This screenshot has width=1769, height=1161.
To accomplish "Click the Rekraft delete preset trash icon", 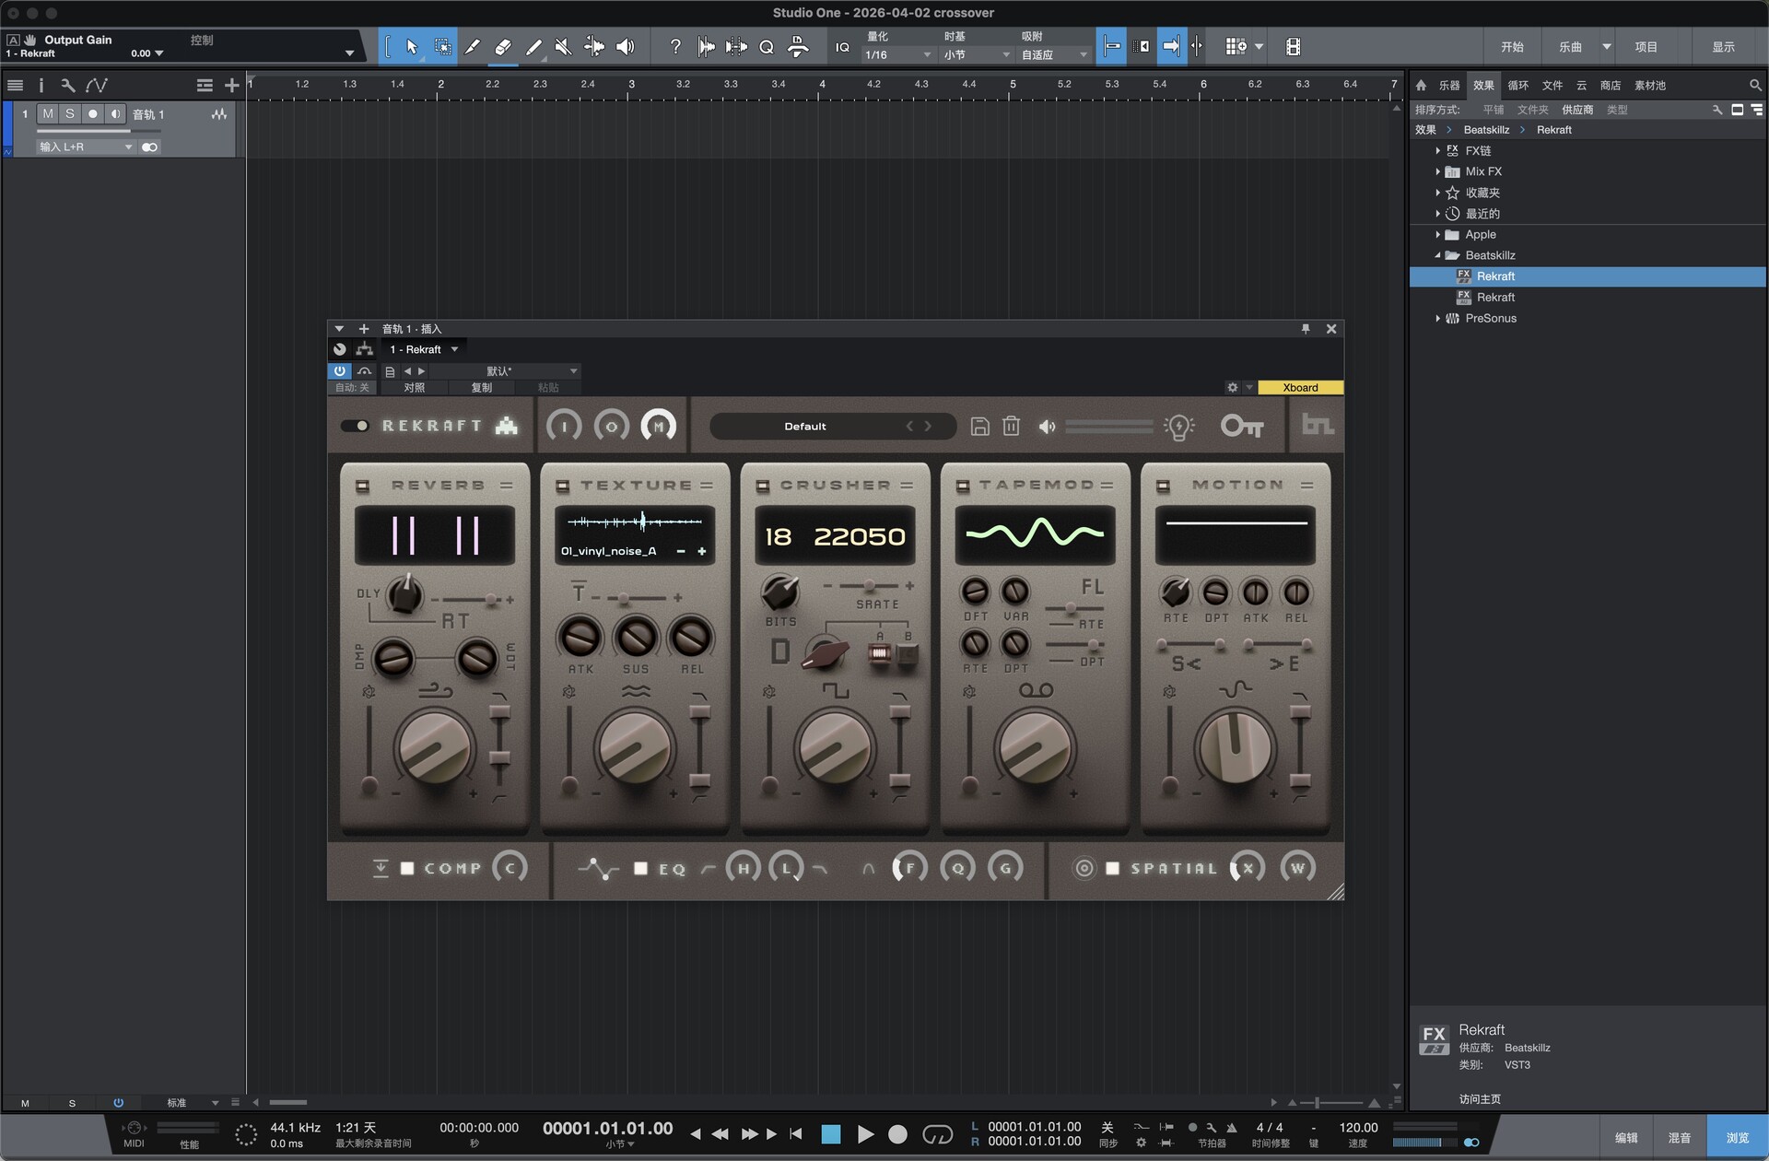I will (x=1011, y=426).
